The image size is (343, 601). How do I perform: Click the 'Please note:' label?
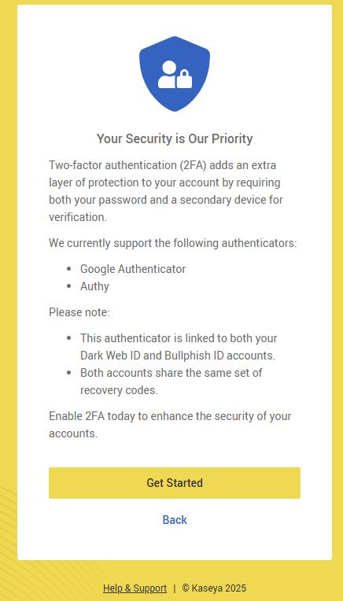pyautogui.click(x=79, y=312)
